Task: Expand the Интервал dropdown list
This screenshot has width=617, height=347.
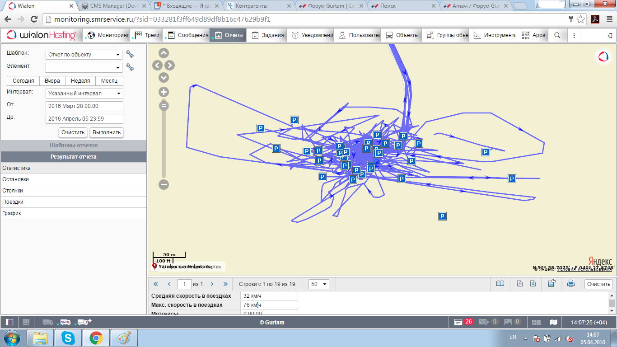Action: click(84, 94)
